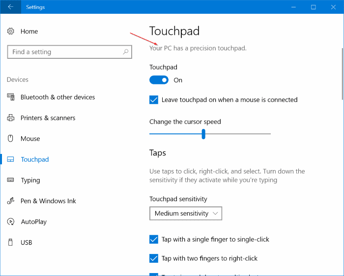Click the Pen & Windows Ink icon

click(x=10, y=201)
